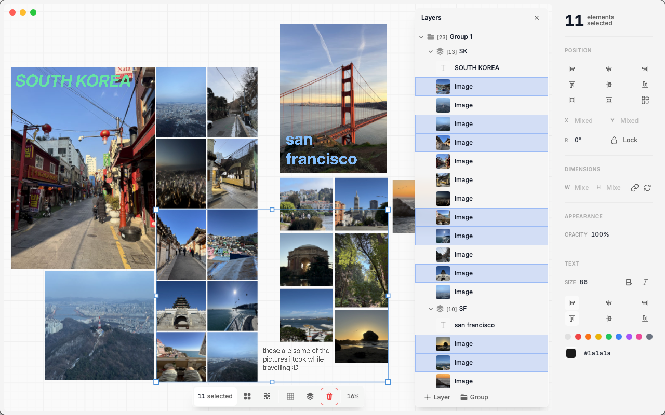The image size is (665, 415).
Task: Toggle bold formatting for the text
Action: pyautogui.click(x=629, y=282)
